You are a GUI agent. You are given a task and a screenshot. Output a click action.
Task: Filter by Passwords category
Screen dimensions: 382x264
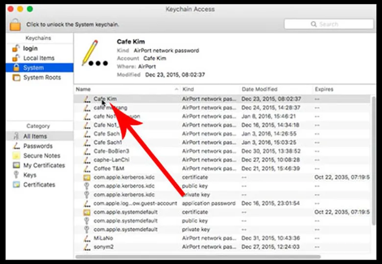tap(38, 146)
